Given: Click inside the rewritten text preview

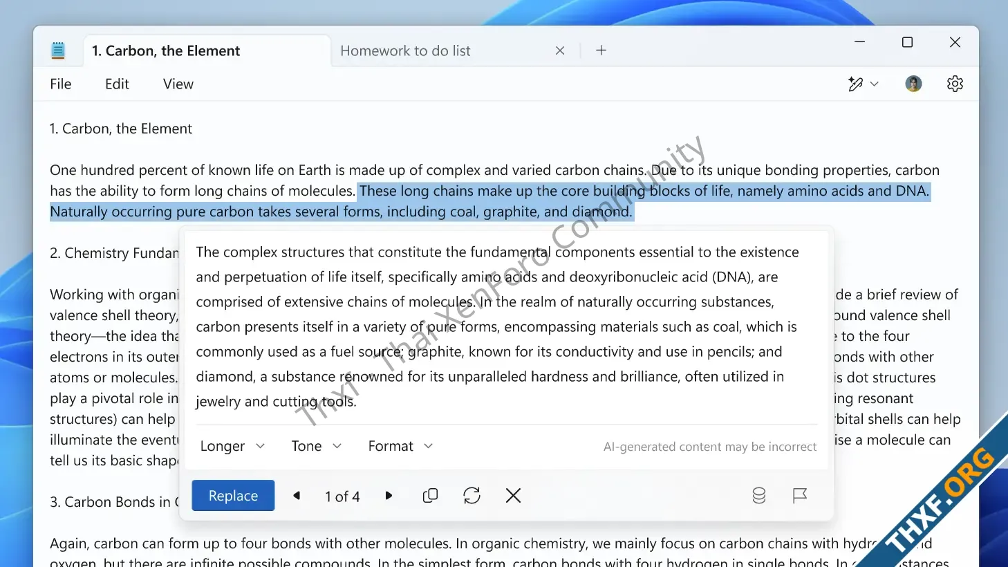Looking at the screenshot, I should coord(496,326).
